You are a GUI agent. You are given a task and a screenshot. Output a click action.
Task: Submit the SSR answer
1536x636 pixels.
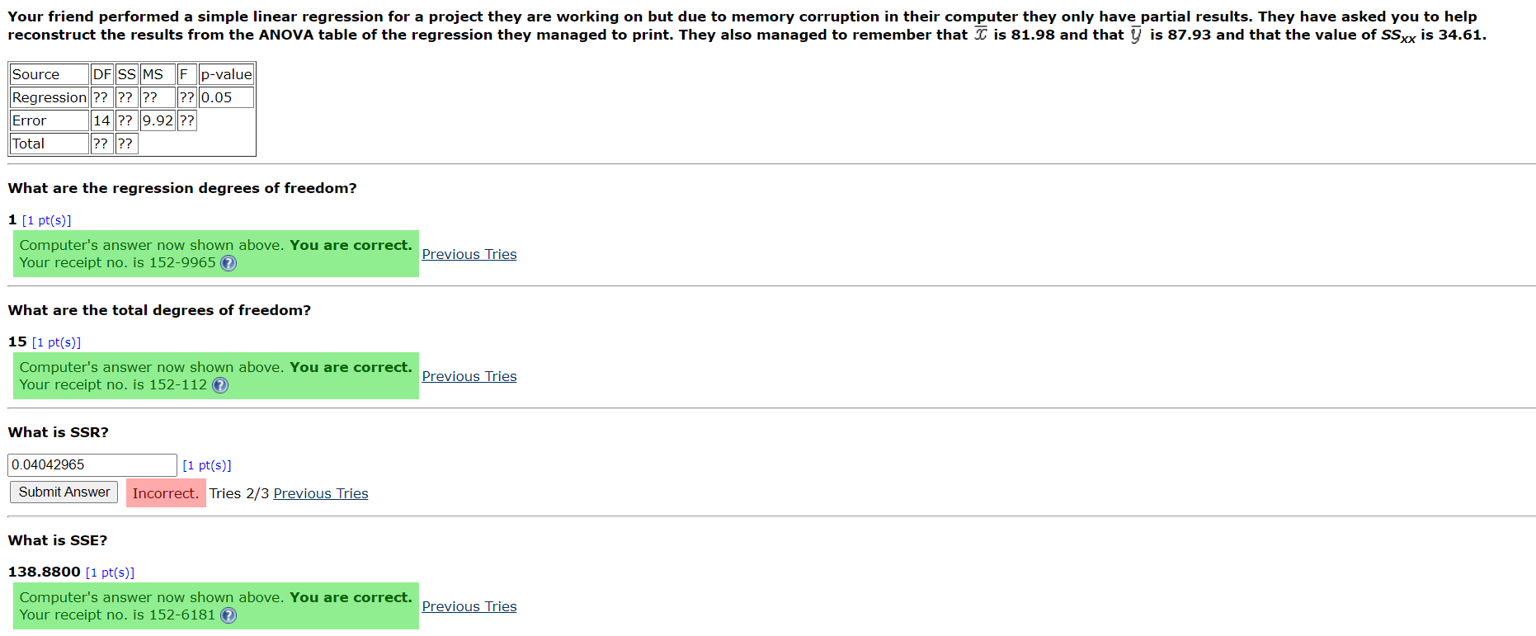click(64, 492)
